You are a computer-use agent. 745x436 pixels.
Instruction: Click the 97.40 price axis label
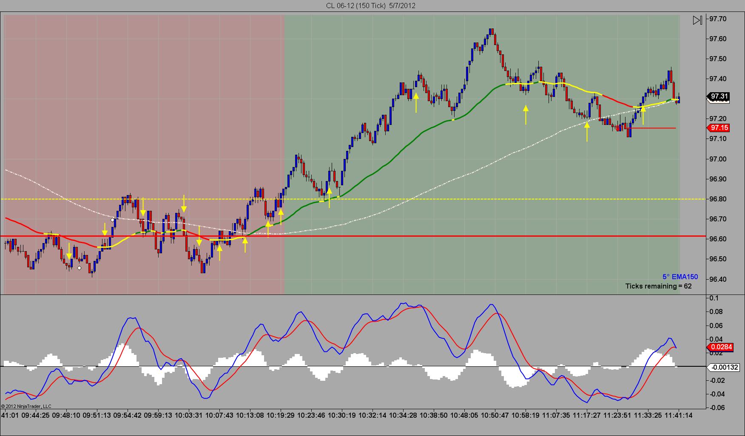(x=718, y=79)
